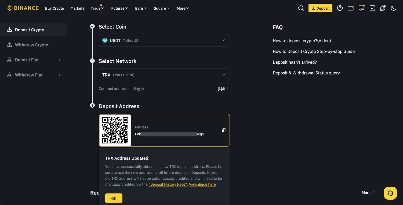Viewport: 403px width, 205px height.
Task: Open the globe language icon
Action: point(383,8)
